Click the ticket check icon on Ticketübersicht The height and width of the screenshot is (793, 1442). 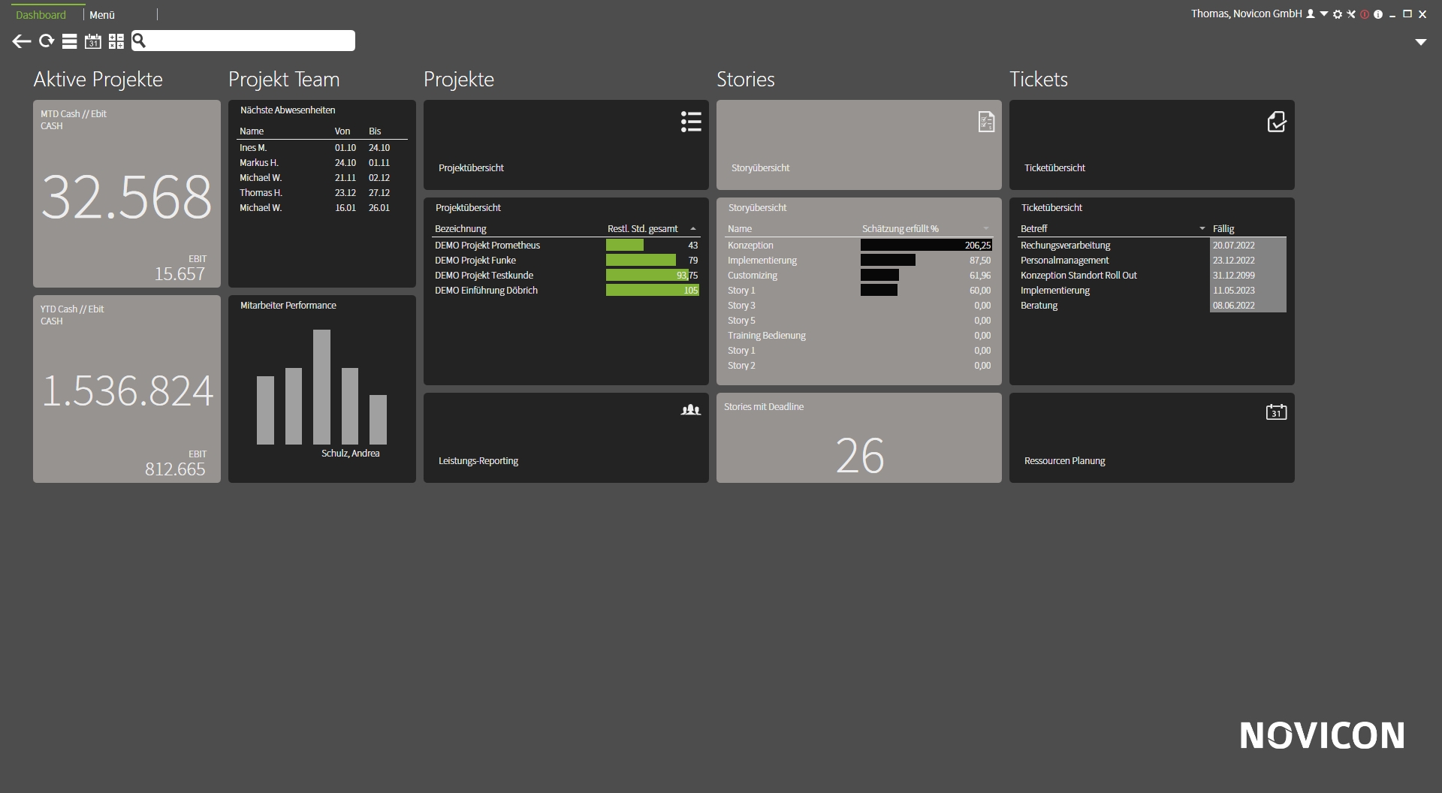point(1277,122)
